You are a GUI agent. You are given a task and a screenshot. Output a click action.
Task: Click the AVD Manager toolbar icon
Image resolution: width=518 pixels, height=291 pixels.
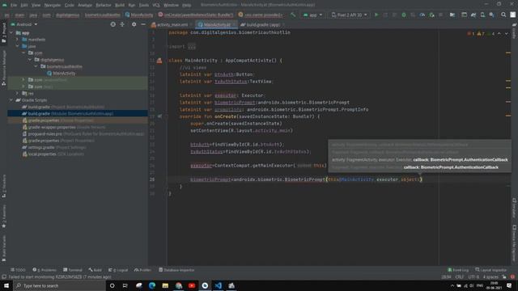[x=482, y=15]
